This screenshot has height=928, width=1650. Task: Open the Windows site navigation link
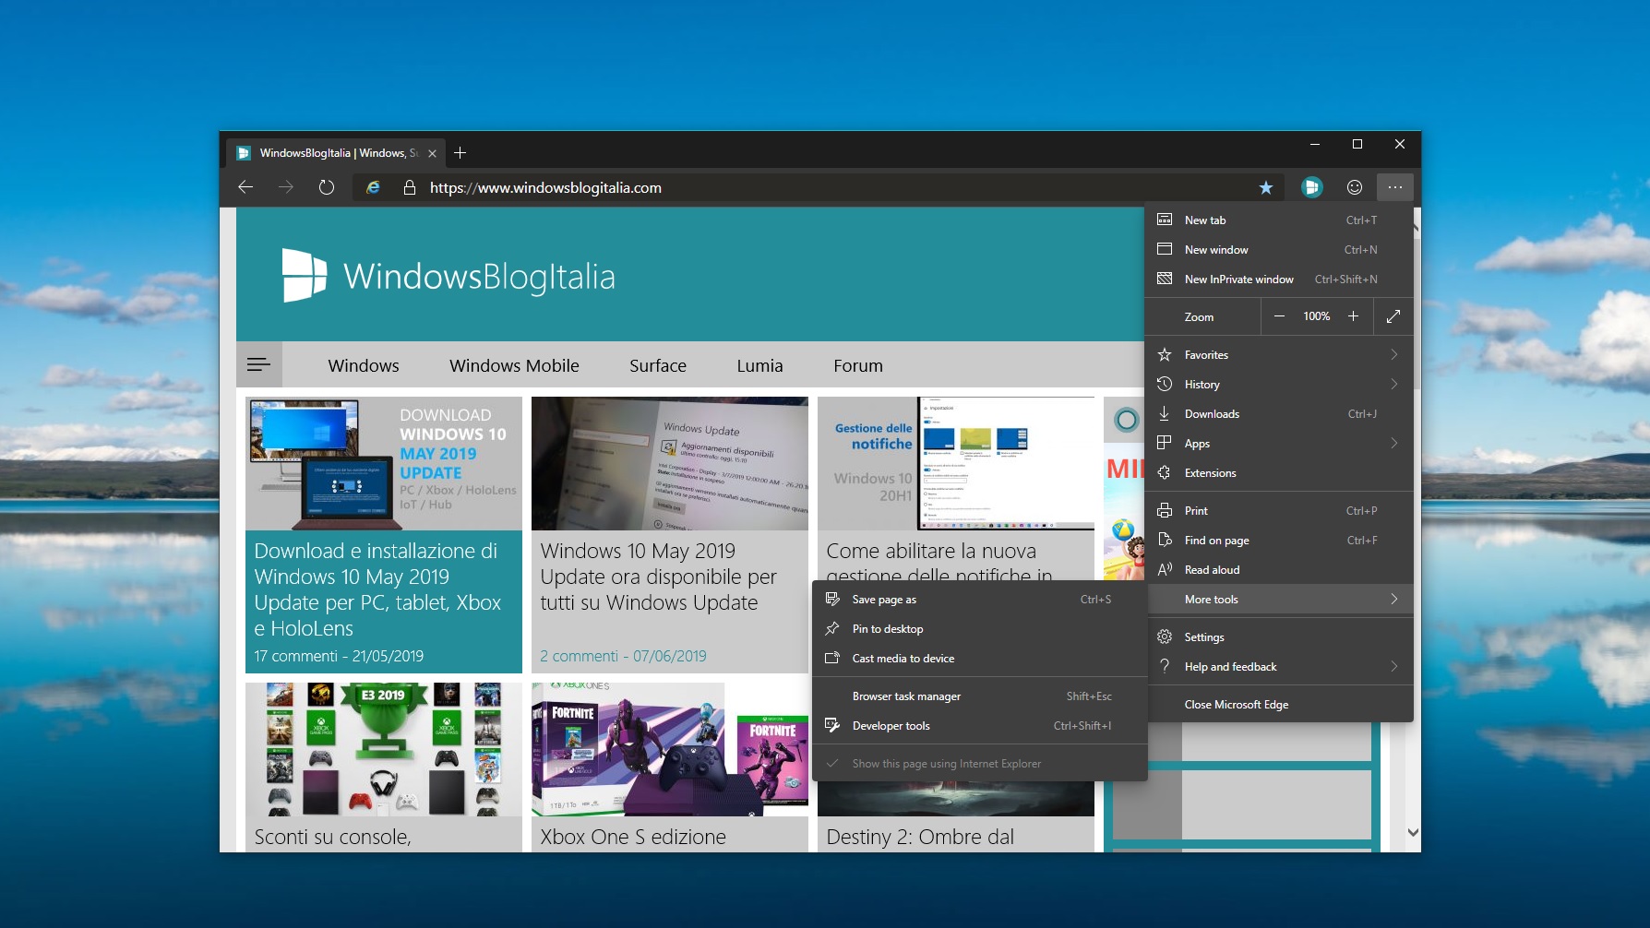[364, 365]
